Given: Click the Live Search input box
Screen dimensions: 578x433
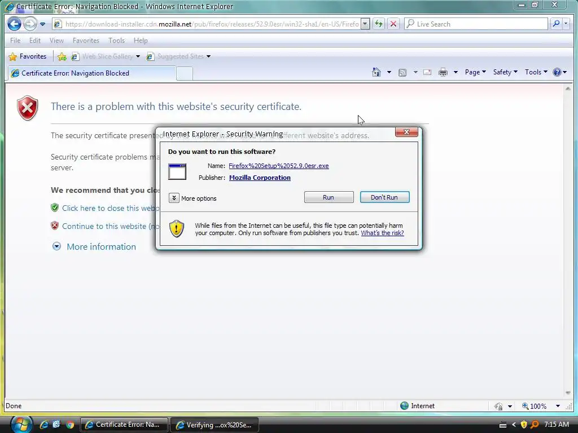Looking at the screenshot, I should (476, 24).
